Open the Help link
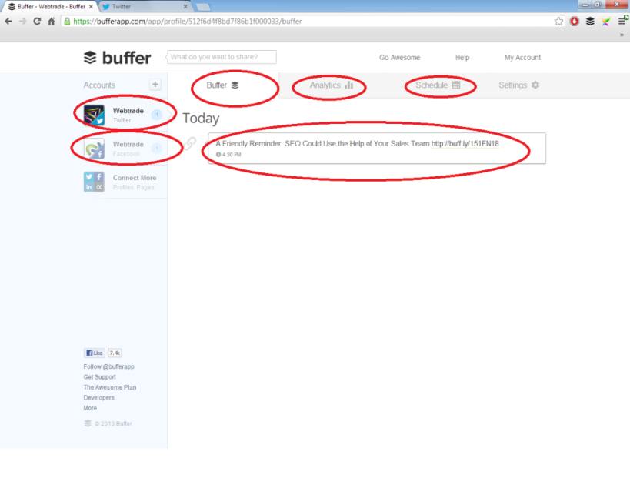 [462, 58]
